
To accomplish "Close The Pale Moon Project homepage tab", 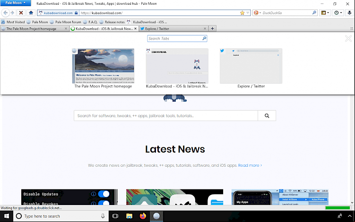I will [66, 28].
